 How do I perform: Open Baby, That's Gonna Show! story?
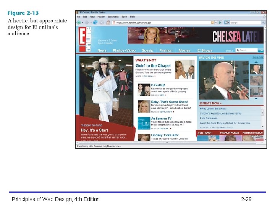170,102
